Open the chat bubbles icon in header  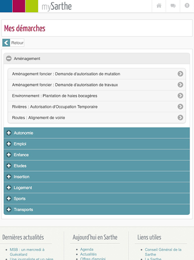173,6
